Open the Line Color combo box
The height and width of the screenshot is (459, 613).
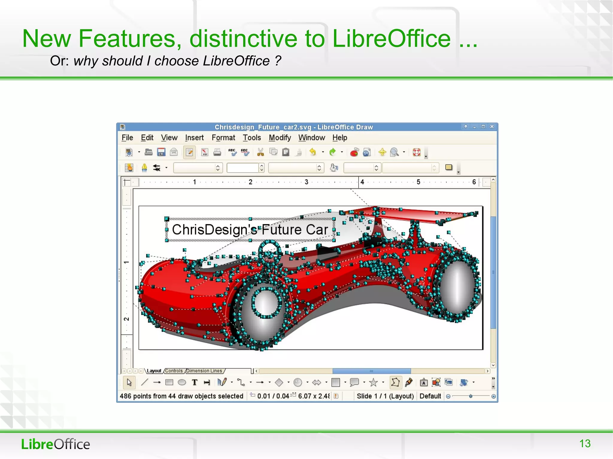click(x=296, y=168)
